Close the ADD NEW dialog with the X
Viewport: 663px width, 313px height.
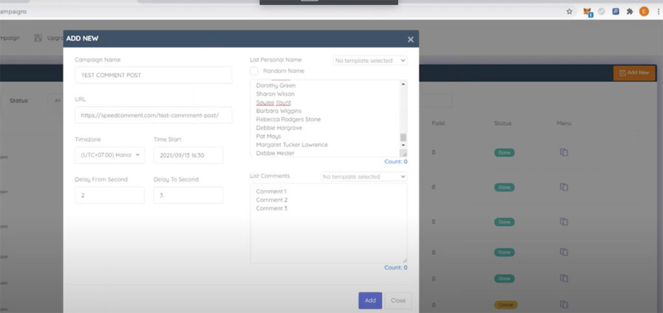pyautogui.click(x=410, y=40)
